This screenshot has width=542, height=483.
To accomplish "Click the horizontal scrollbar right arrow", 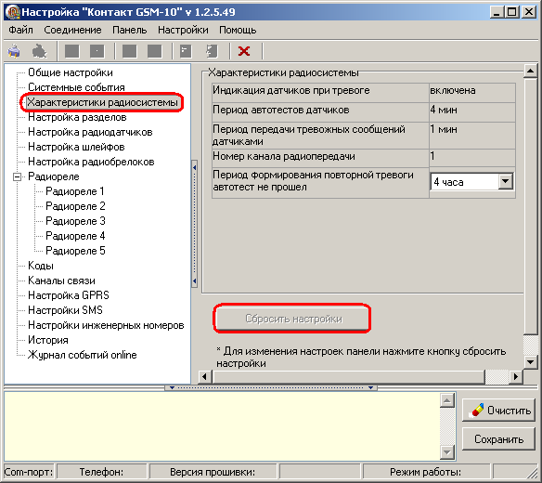I will [516, 376].
